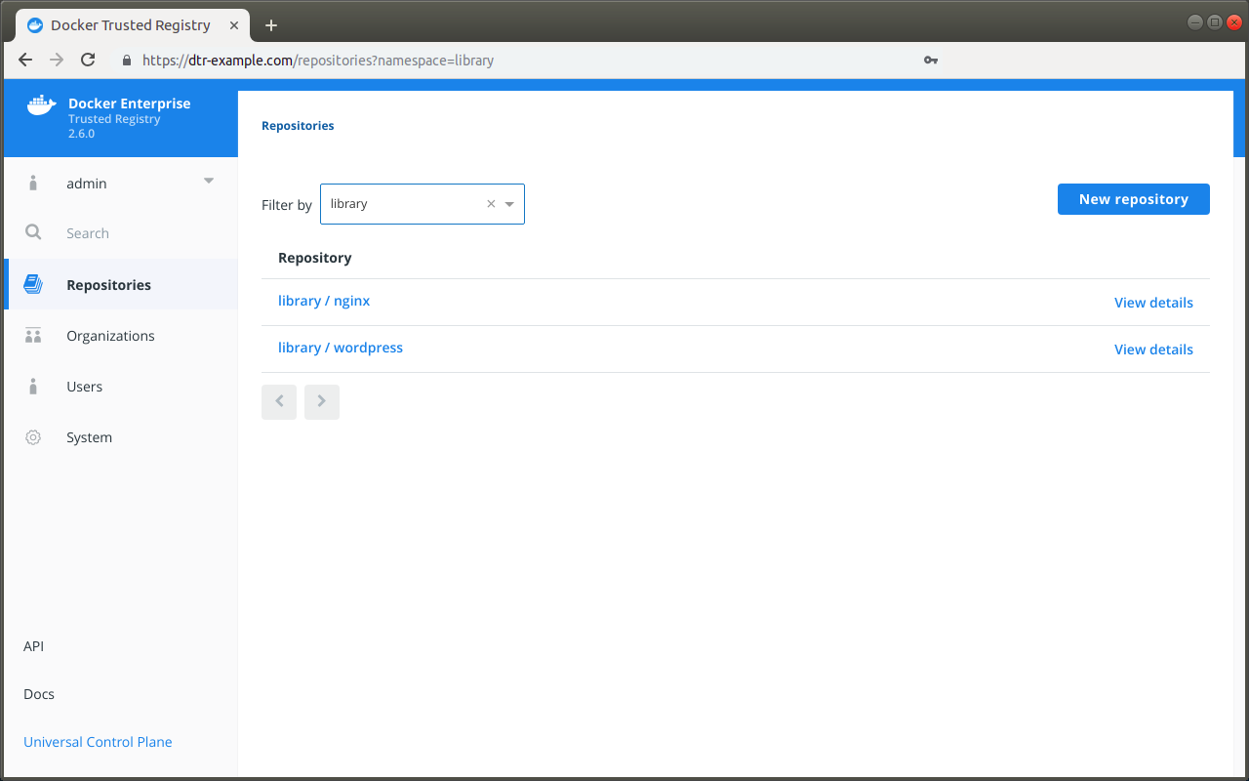Click the Docker whale logo in header
This screenshot has width=1249, height=781.
(x=41, y=105)
